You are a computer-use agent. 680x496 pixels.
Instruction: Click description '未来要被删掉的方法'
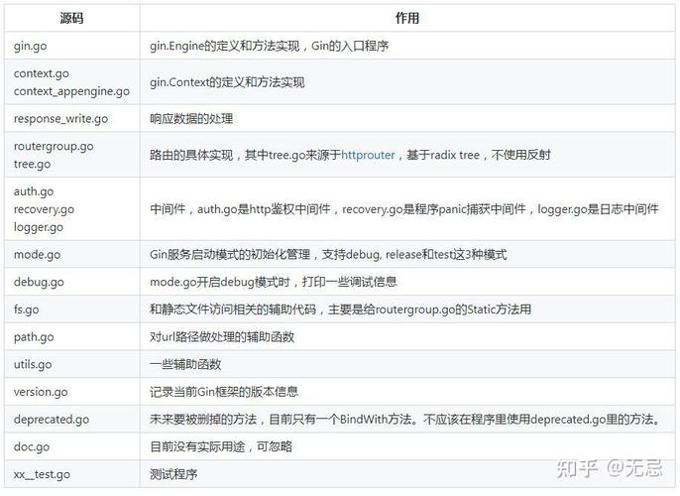[203, 420]
